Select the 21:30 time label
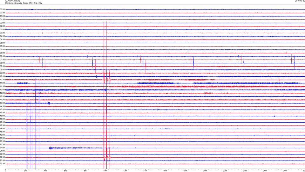Viewport: 305px width, 172px height. (2, 151)
